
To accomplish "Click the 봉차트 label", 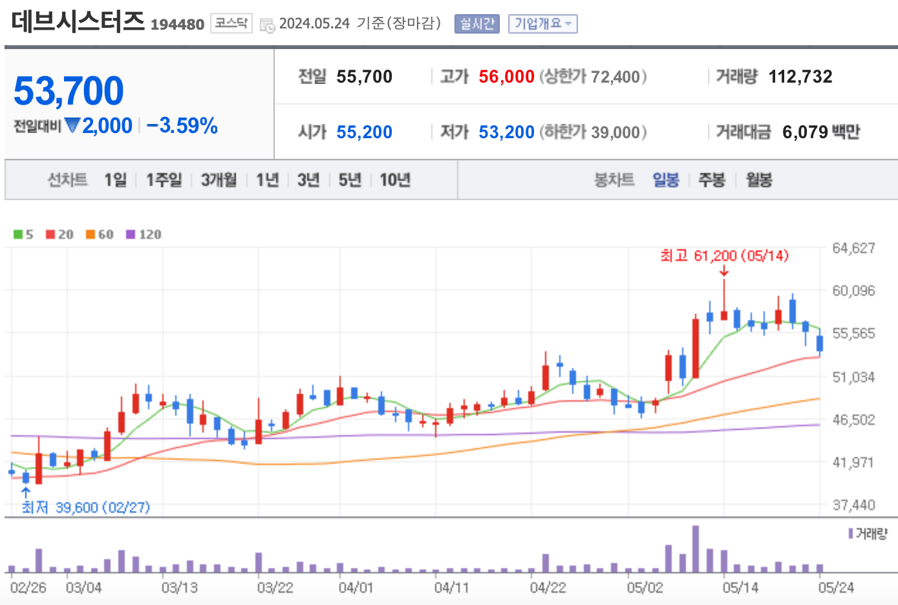I will point(614,179).
